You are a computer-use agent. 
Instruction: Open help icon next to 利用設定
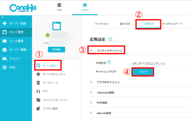tap(109, 62)
